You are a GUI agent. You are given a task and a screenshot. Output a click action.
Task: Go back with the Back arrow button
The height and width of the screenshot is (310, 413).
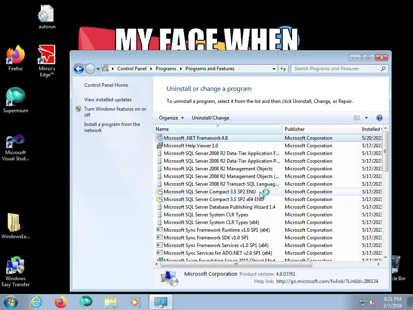coord(79,69)
